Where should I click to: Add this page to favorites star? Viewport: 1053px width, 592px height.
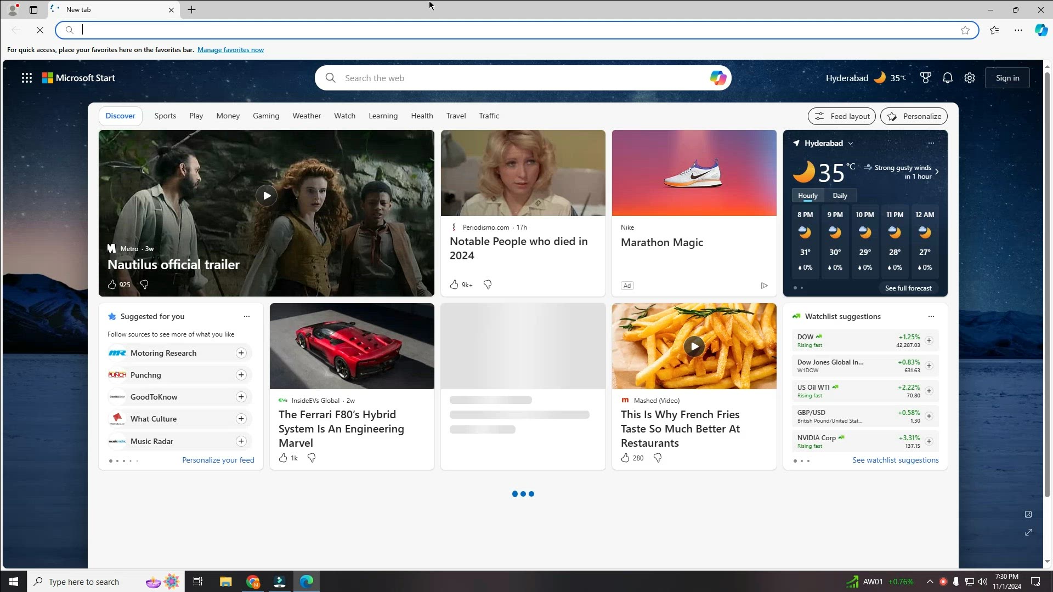965,30
